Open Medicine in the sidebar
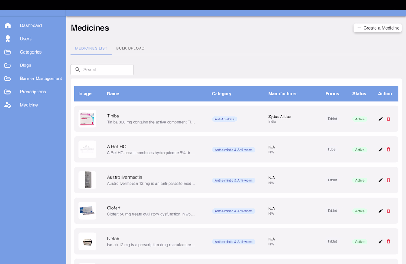The image size is (406, 264). [x=29, y=105]
